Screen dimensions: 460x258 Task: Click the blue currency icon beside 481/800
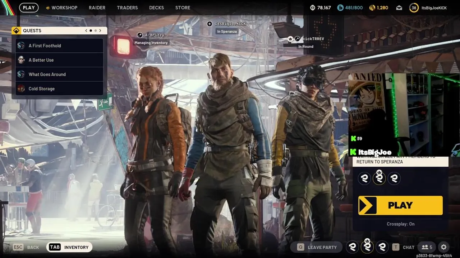click(340, 8)
